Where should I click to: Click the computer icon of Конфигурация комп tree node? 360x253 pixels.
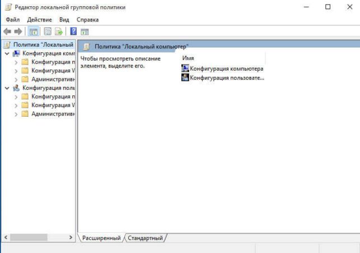[16, 53]
